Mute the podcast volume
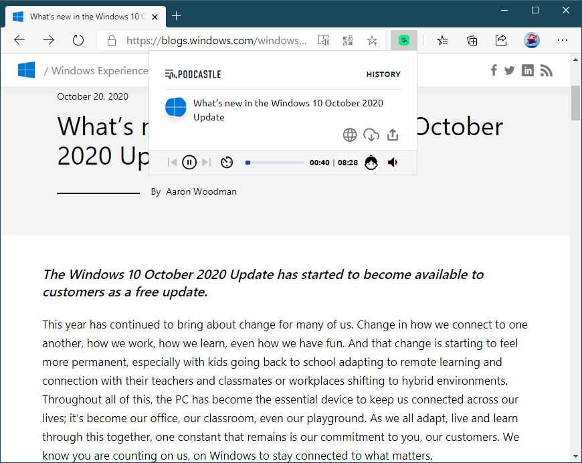The image size is (582, 463). [393, 163]
